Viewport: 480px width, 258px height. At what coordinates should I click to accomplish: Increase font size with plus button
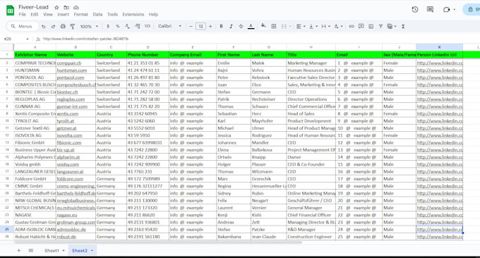[x=210, y=27]
